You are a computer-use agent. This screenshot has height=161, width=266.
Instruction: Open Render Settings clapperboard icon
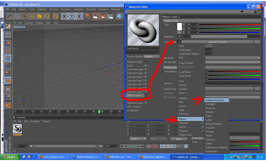click(110, 16)
